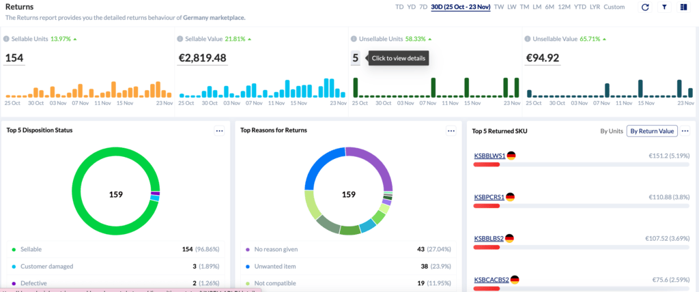This screenshot has height=292, width=699.
Task: Click KSBBLWS1 red progress bar
Action: [x=487, y=164]
